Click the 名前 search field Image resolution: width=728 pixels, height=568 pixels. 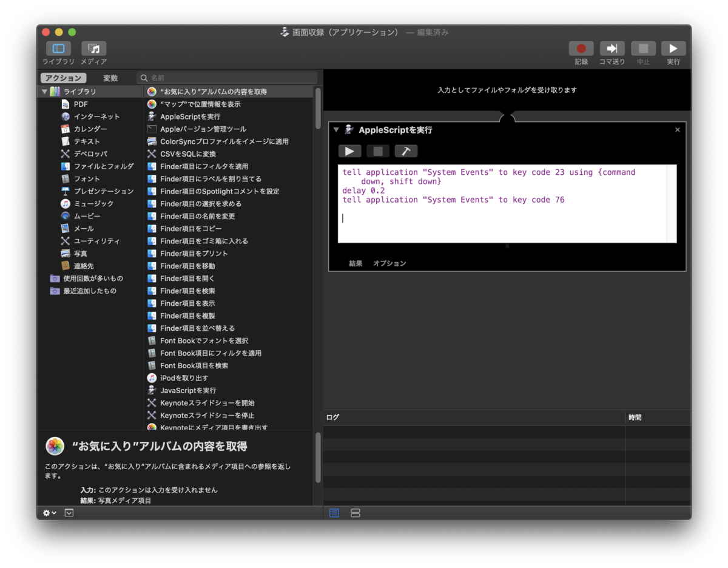point(227,78)
